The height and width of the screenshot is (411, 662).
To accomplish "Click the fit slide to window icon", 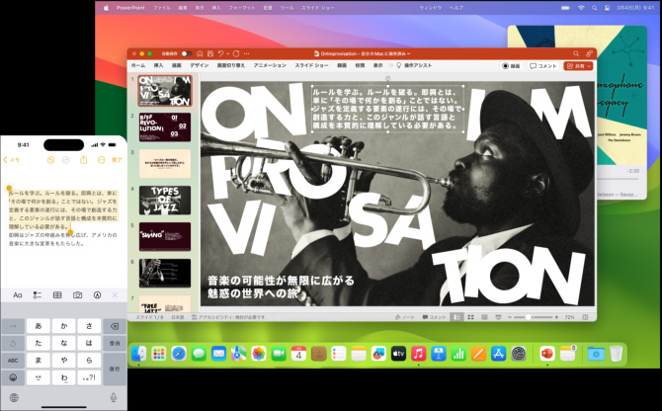I will 585,317.
